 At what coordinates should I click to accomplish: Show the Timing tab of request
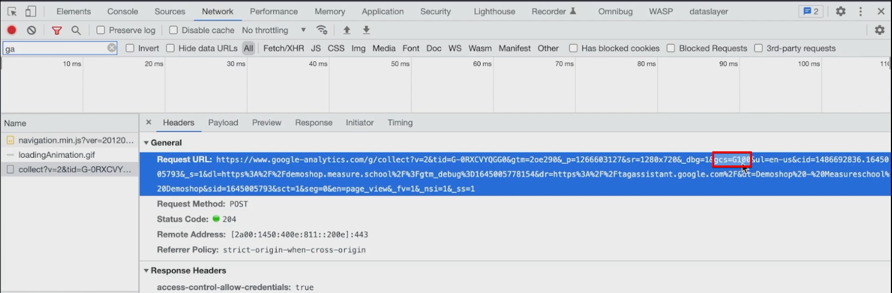[400, 123]
